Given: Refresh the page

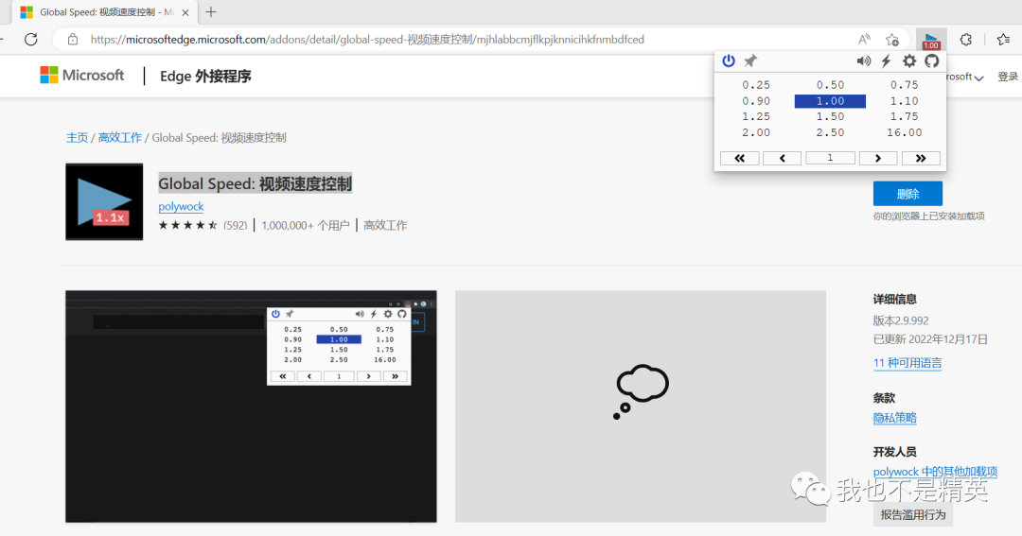Looking at the screenshot, I should pos(30,40).
